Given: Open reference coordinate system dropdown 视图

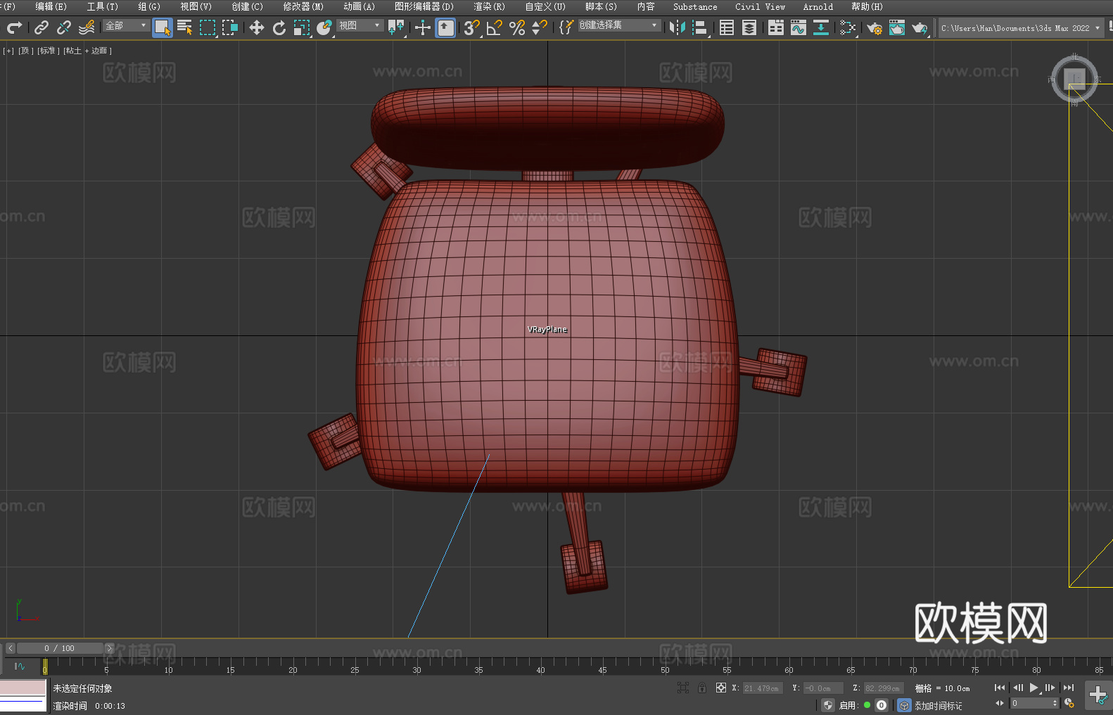Looking at the screenshot, I should point(360,25).
